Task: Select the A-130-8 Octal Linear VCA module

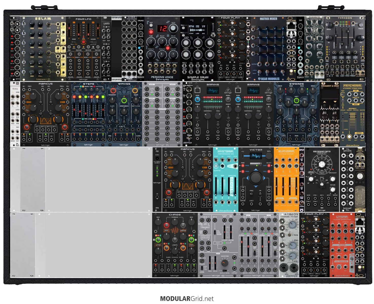Action: (129, 49)
